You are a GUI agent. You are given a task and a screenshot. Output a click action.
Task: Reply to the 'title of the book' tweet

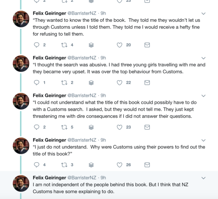point(36,45)
